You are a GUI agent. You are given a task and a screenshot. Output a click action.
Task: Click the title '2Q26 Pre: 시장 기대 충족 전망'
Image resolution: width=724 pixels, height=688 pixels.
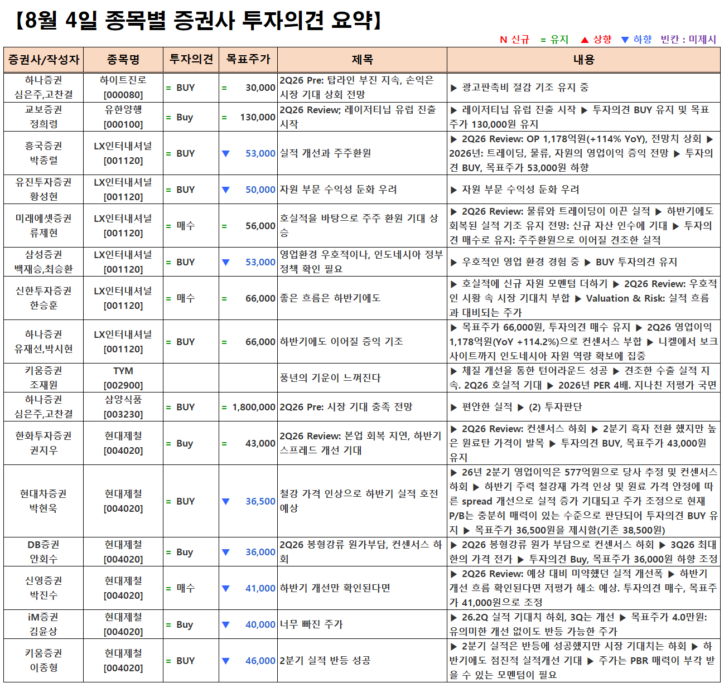coord(346,407)
